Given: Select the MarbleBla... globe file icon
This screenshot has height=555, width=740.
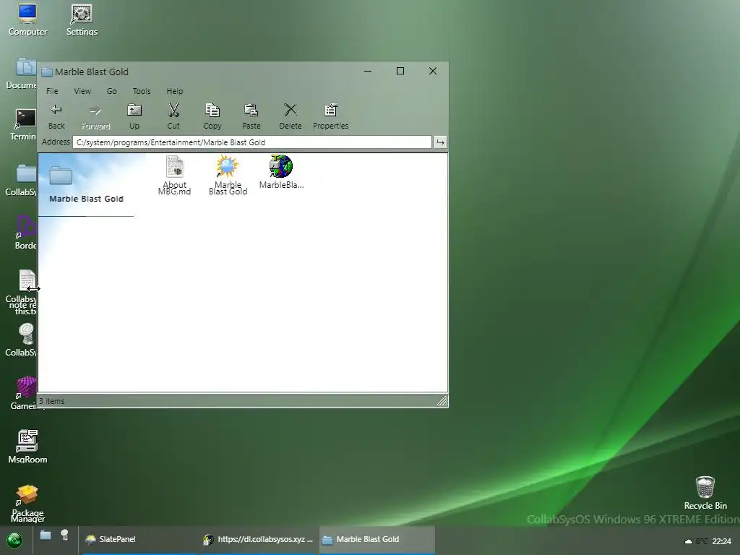Looking at the screenshot, I should pyautogui.click(x=281, y=172).
